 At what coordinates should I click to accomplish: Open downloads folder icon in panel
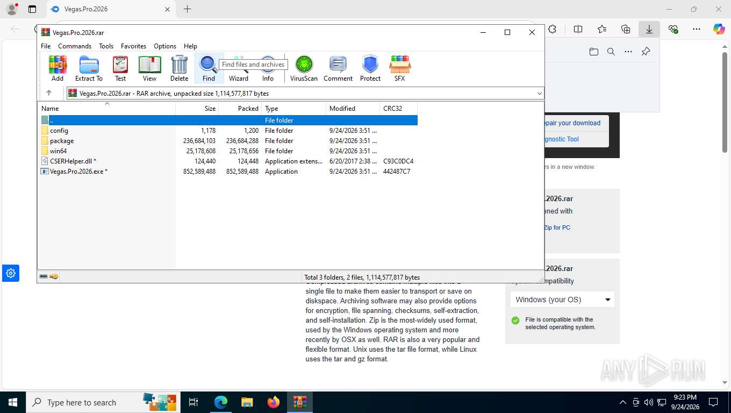tap(594, 52)
